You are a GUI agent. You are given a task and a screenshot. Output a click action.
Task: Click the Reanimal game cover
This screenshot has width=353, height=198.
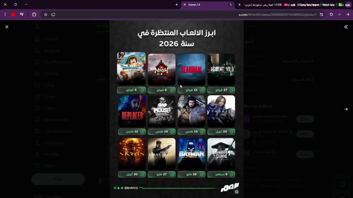[x=191, y=69]
